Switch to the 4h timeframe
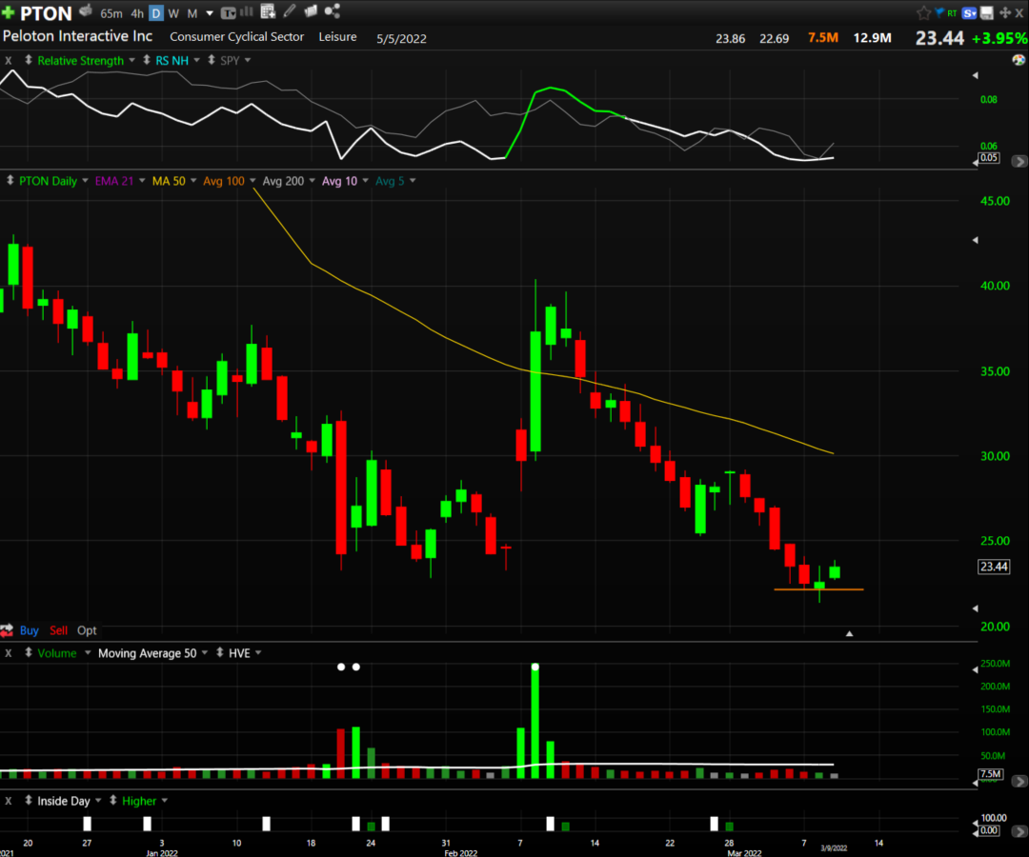 pyautogui.click(x=137, y=13)
